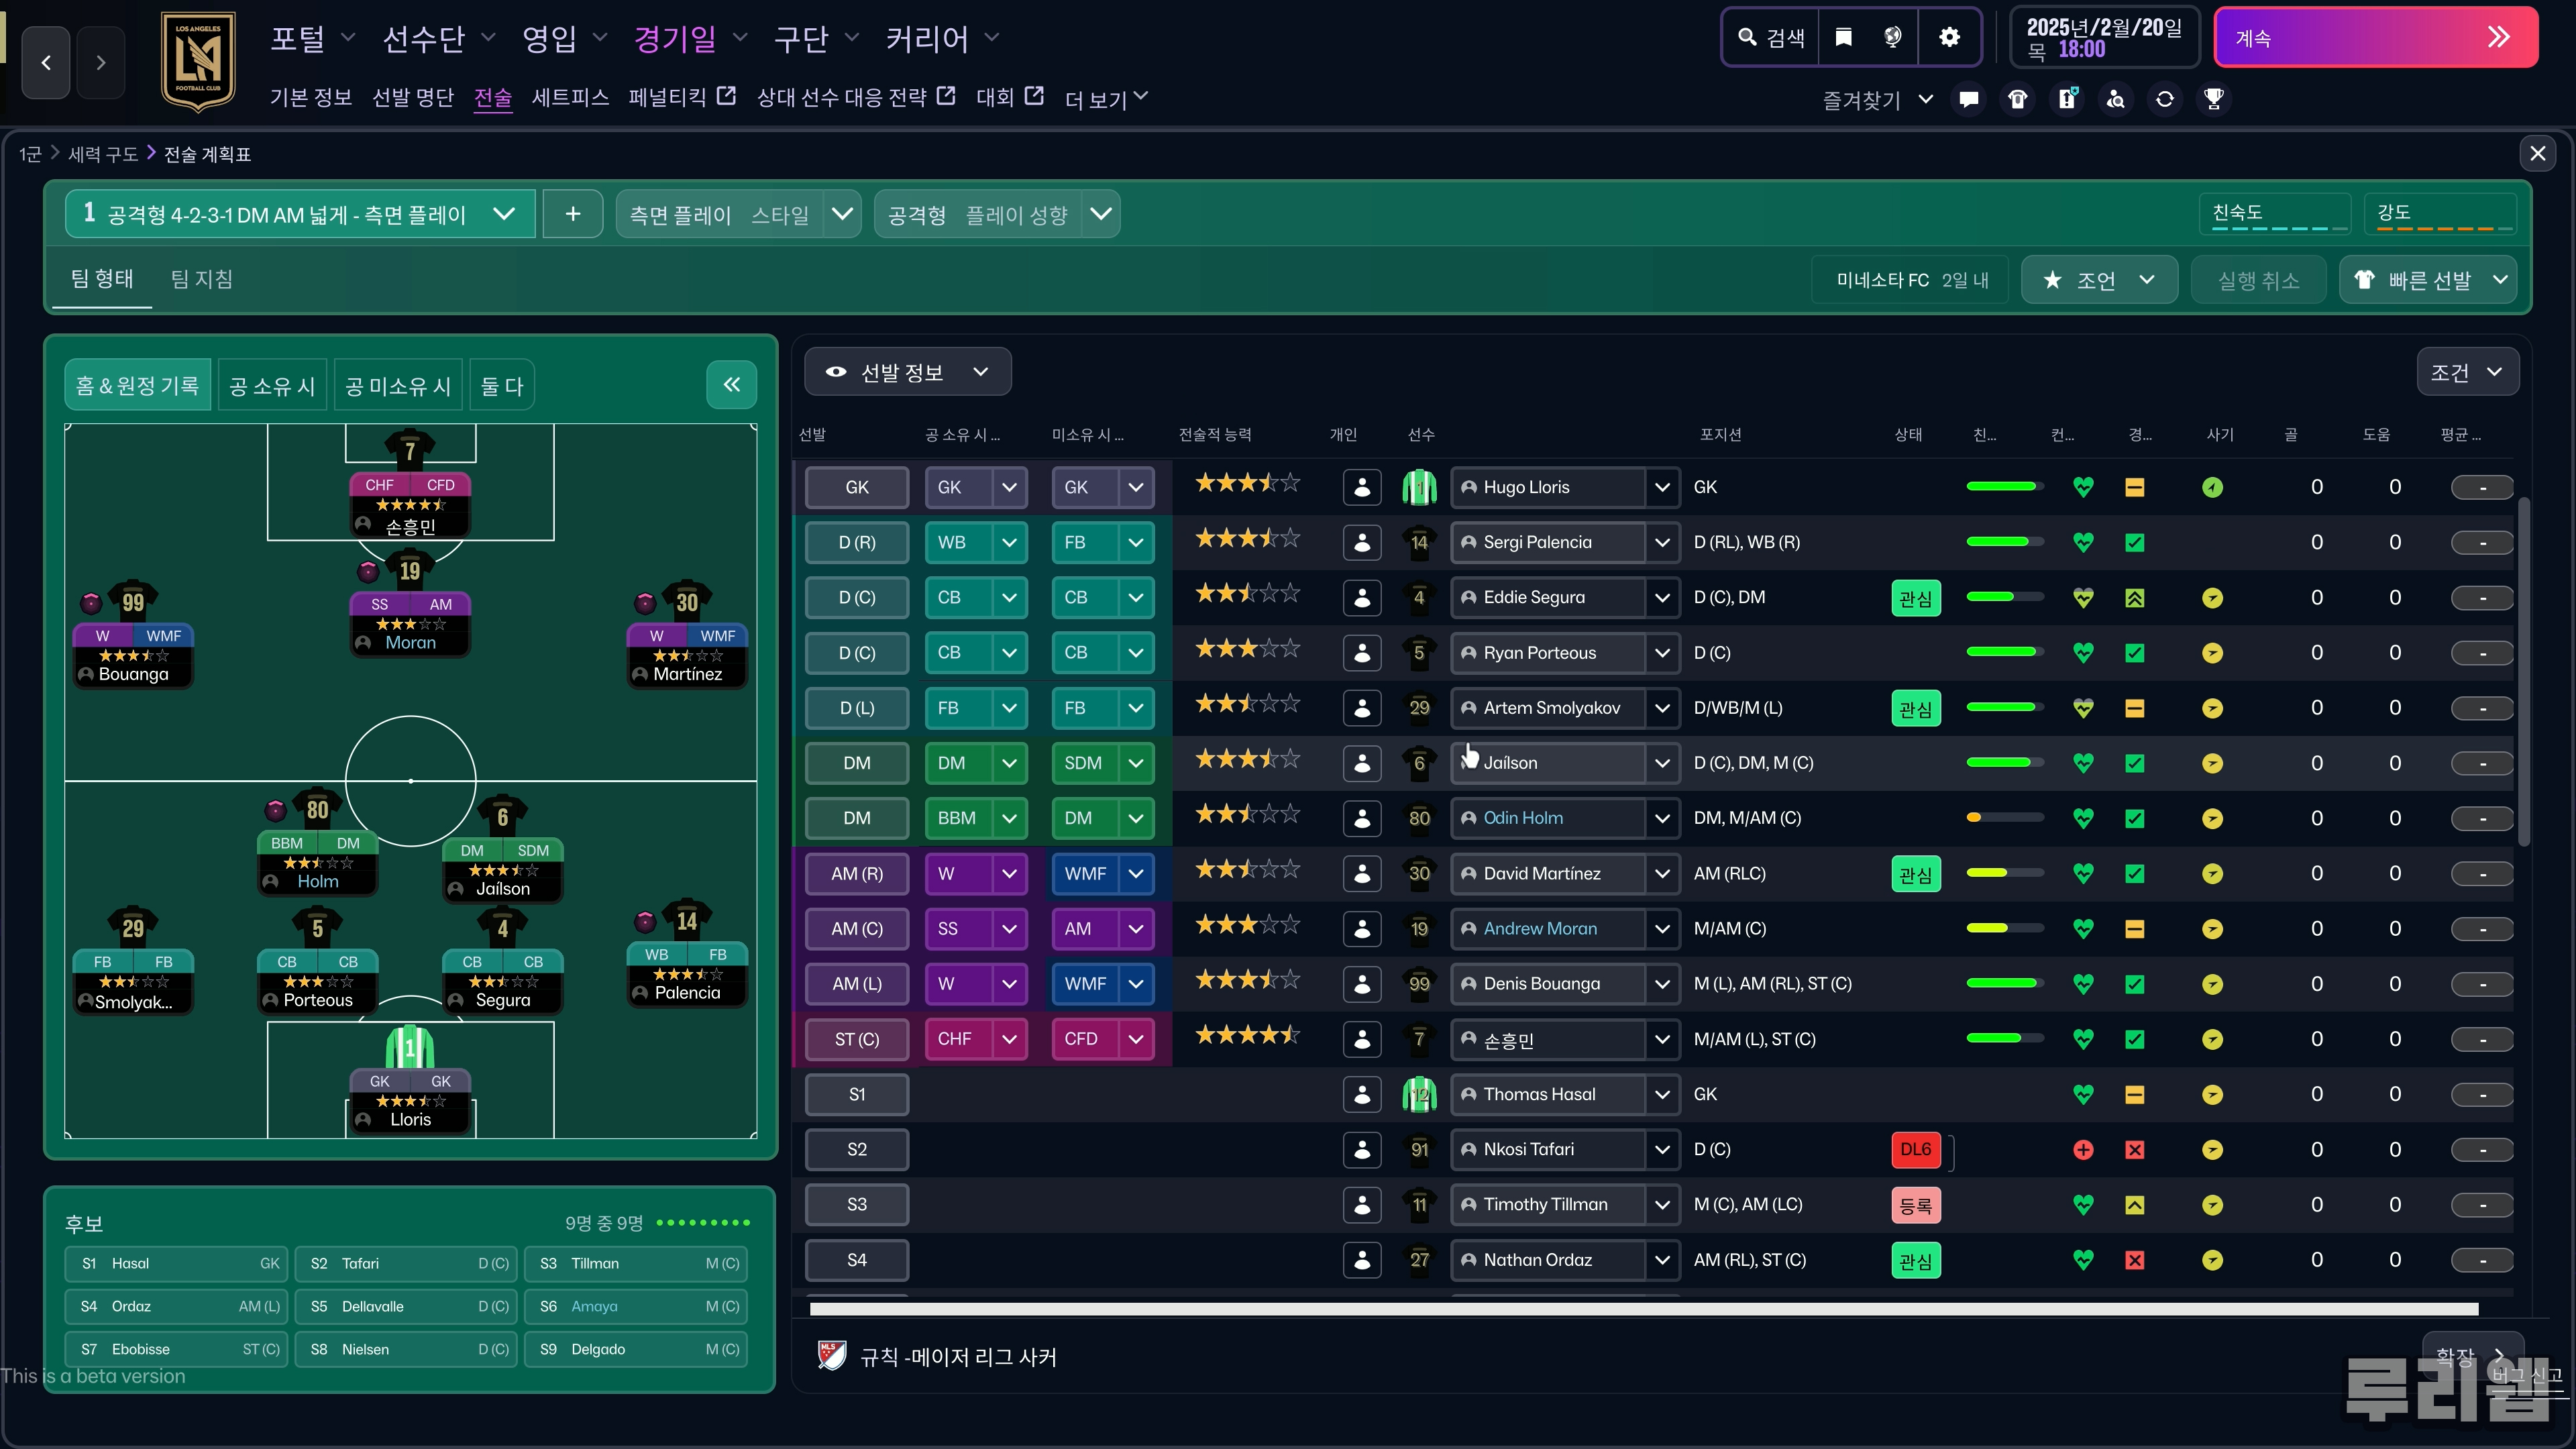Click the bookmark icon in the top bar

click(1843, 37)
